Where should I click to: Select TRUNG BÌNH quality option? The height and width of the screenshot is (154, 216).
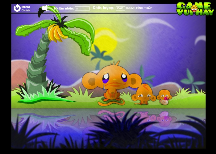(x=134, y=8)
